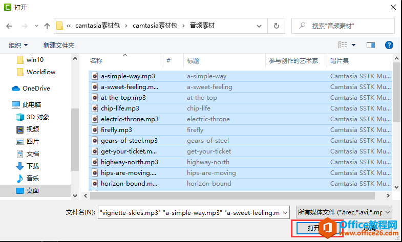Go back with the left arrow

(9, 26)
